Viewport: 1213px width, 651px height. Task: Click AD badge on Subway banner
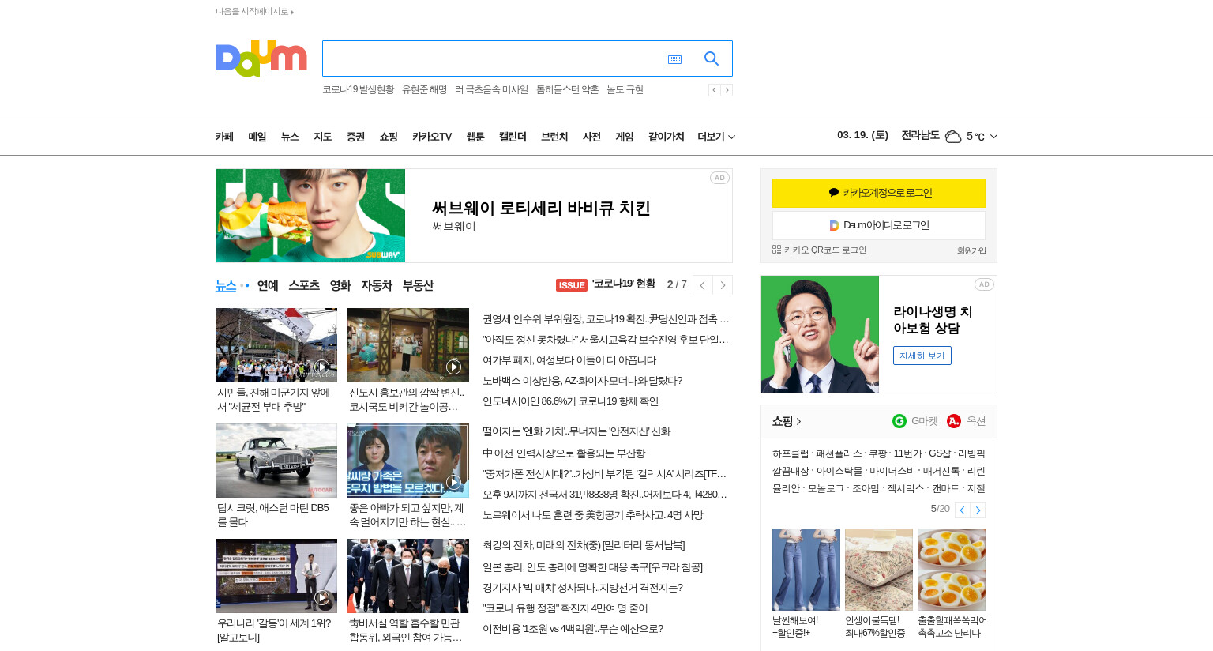pyautogui.click(x=719, y=178)
